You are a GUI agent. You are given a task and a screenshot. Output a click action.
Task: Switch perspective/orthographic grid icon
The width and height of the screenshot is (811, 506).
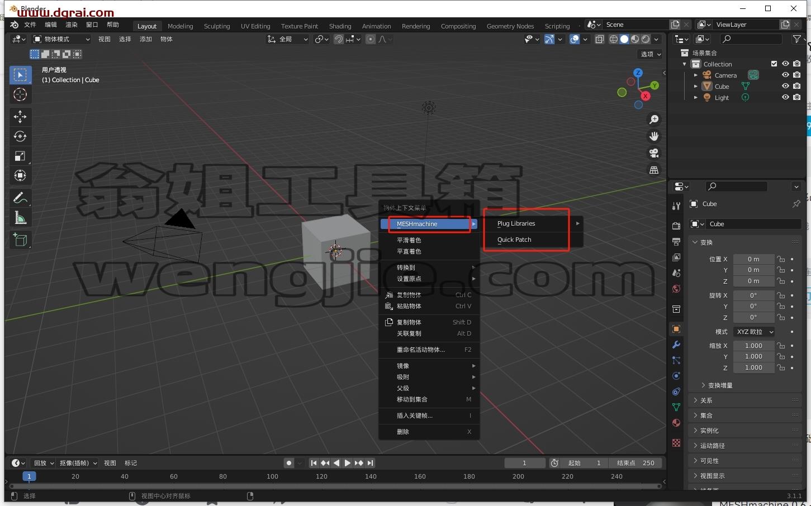coord(654,170)
